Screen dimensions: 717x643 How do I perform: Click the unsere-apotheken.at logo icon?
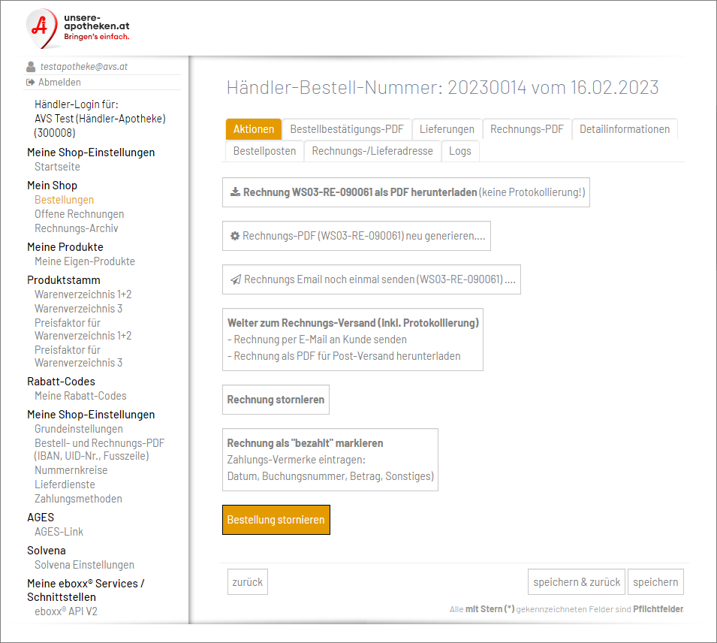(x=41, y=29)
